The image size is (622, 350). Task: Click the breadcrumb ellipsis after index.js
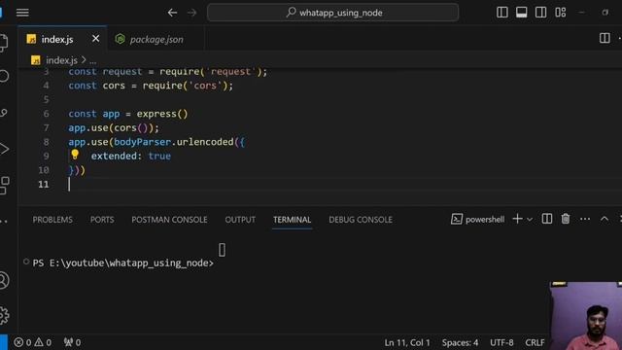coord(93,60)
